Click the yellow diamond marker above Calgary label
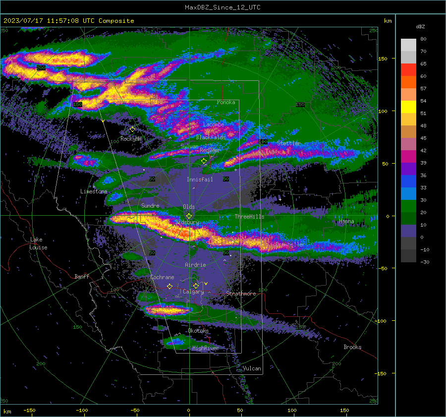 (196, 286)
